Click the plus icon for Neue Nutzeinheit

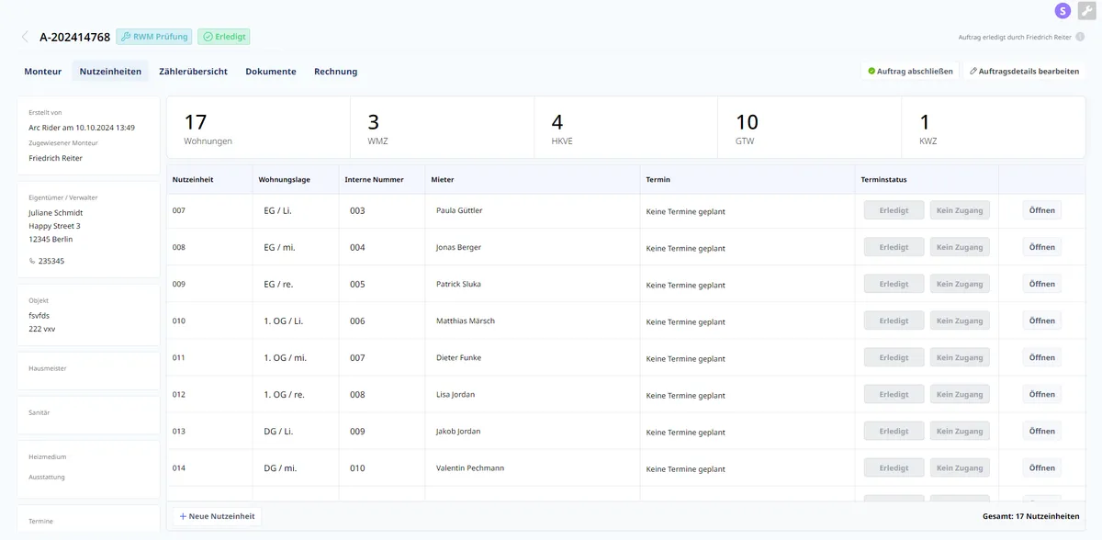pyautogui.click(x=183, y=517)
